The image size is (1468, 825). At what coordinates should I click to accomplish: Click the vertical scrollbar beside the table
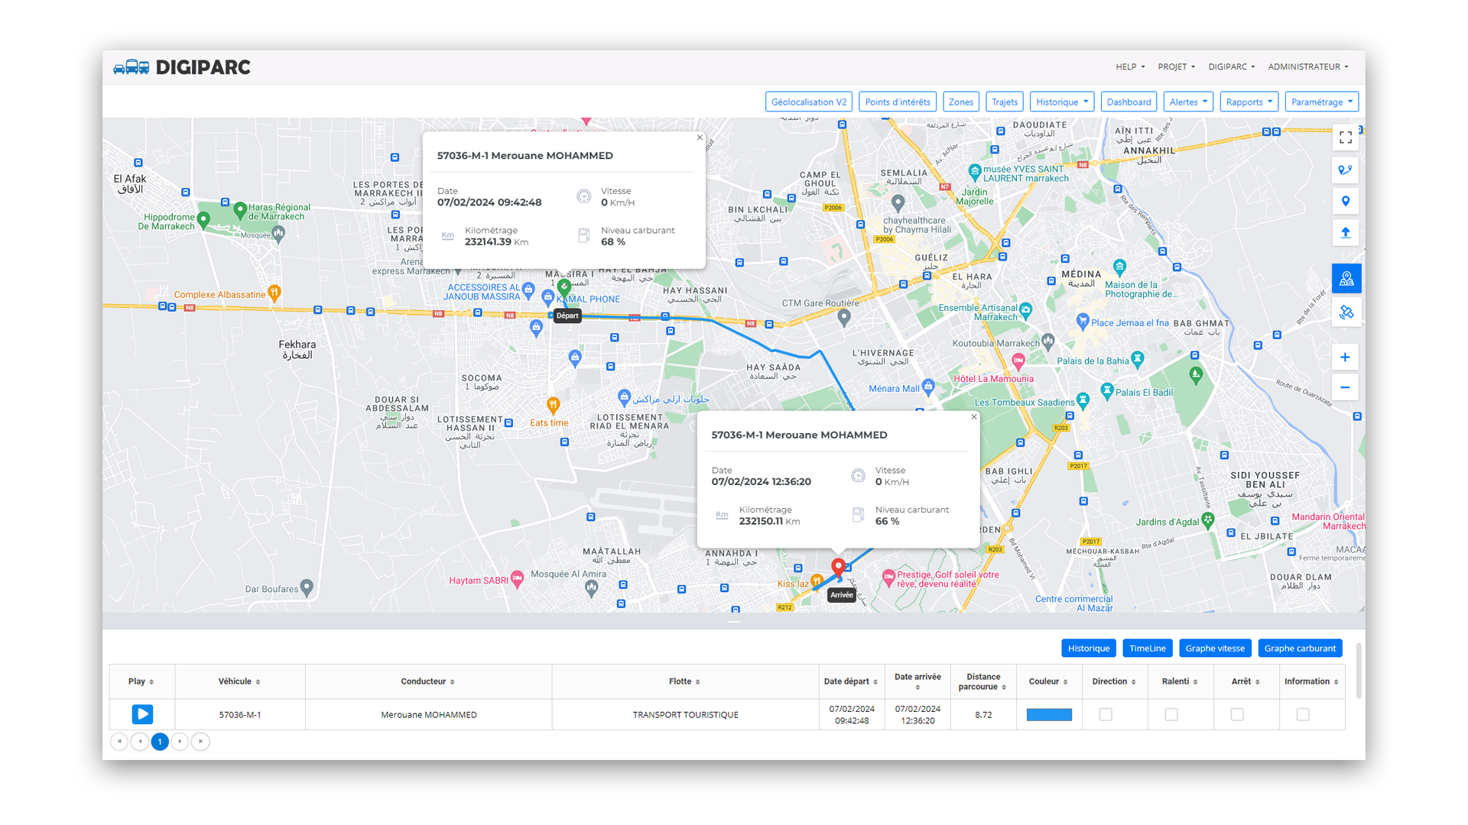[1359, 671]
